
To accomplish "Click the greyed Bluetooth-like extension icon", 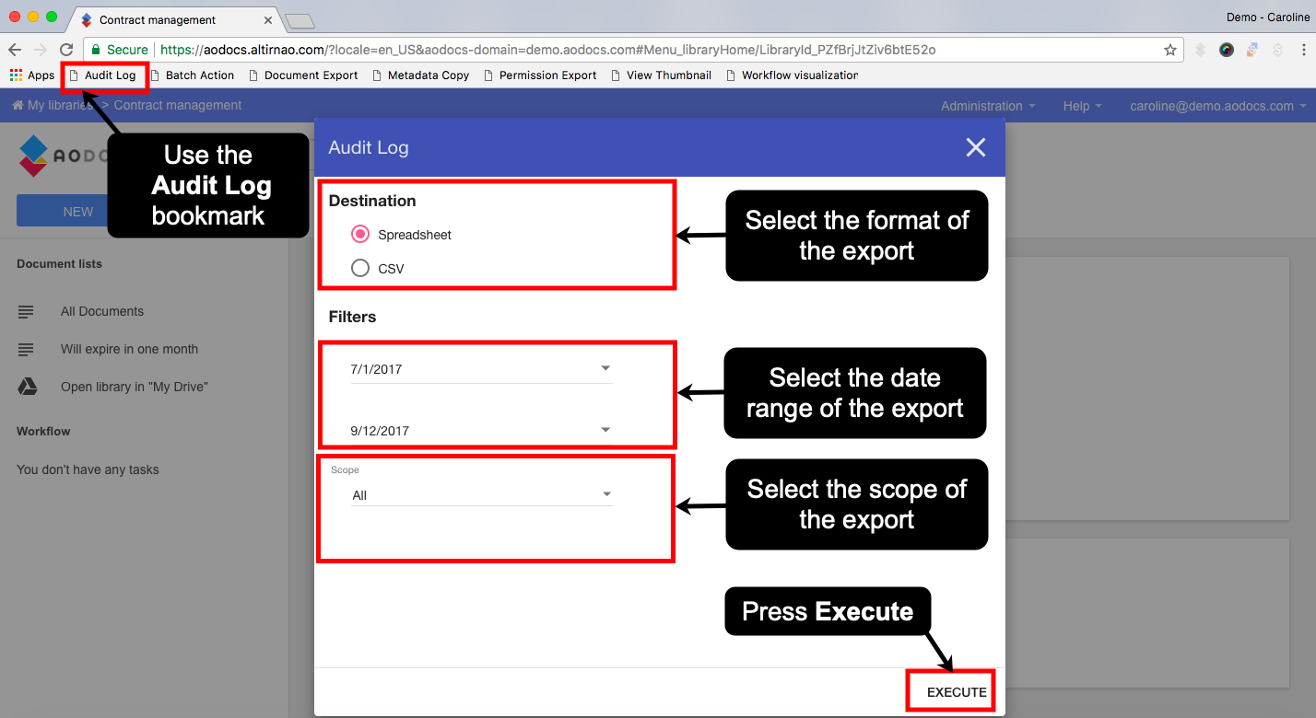I will point(1200,50).
